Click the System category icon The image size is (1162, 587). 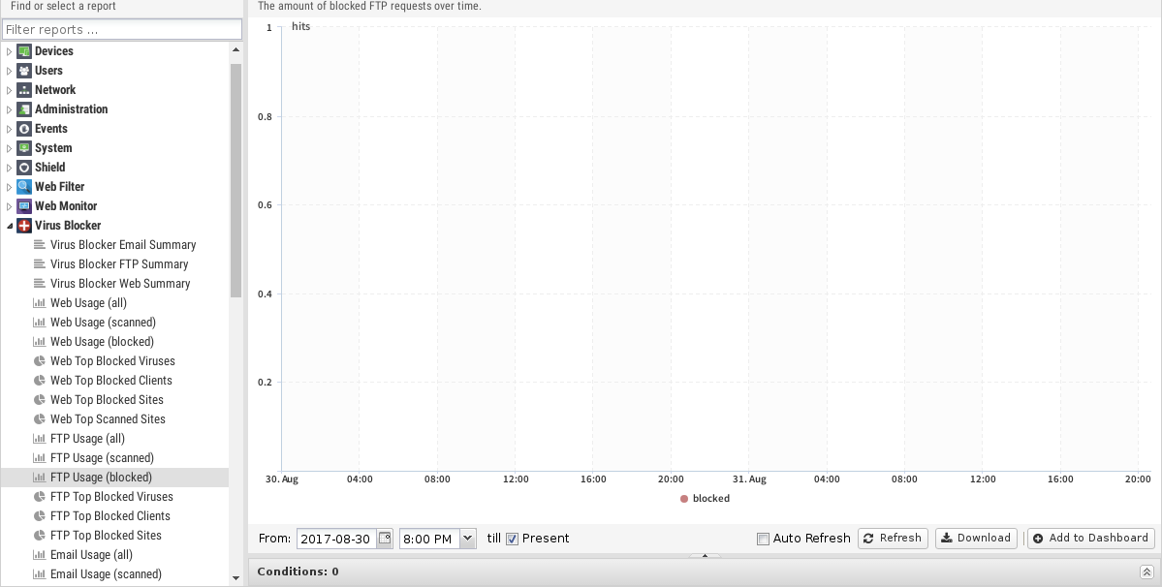pyautogui.click(x=23, y=148)
